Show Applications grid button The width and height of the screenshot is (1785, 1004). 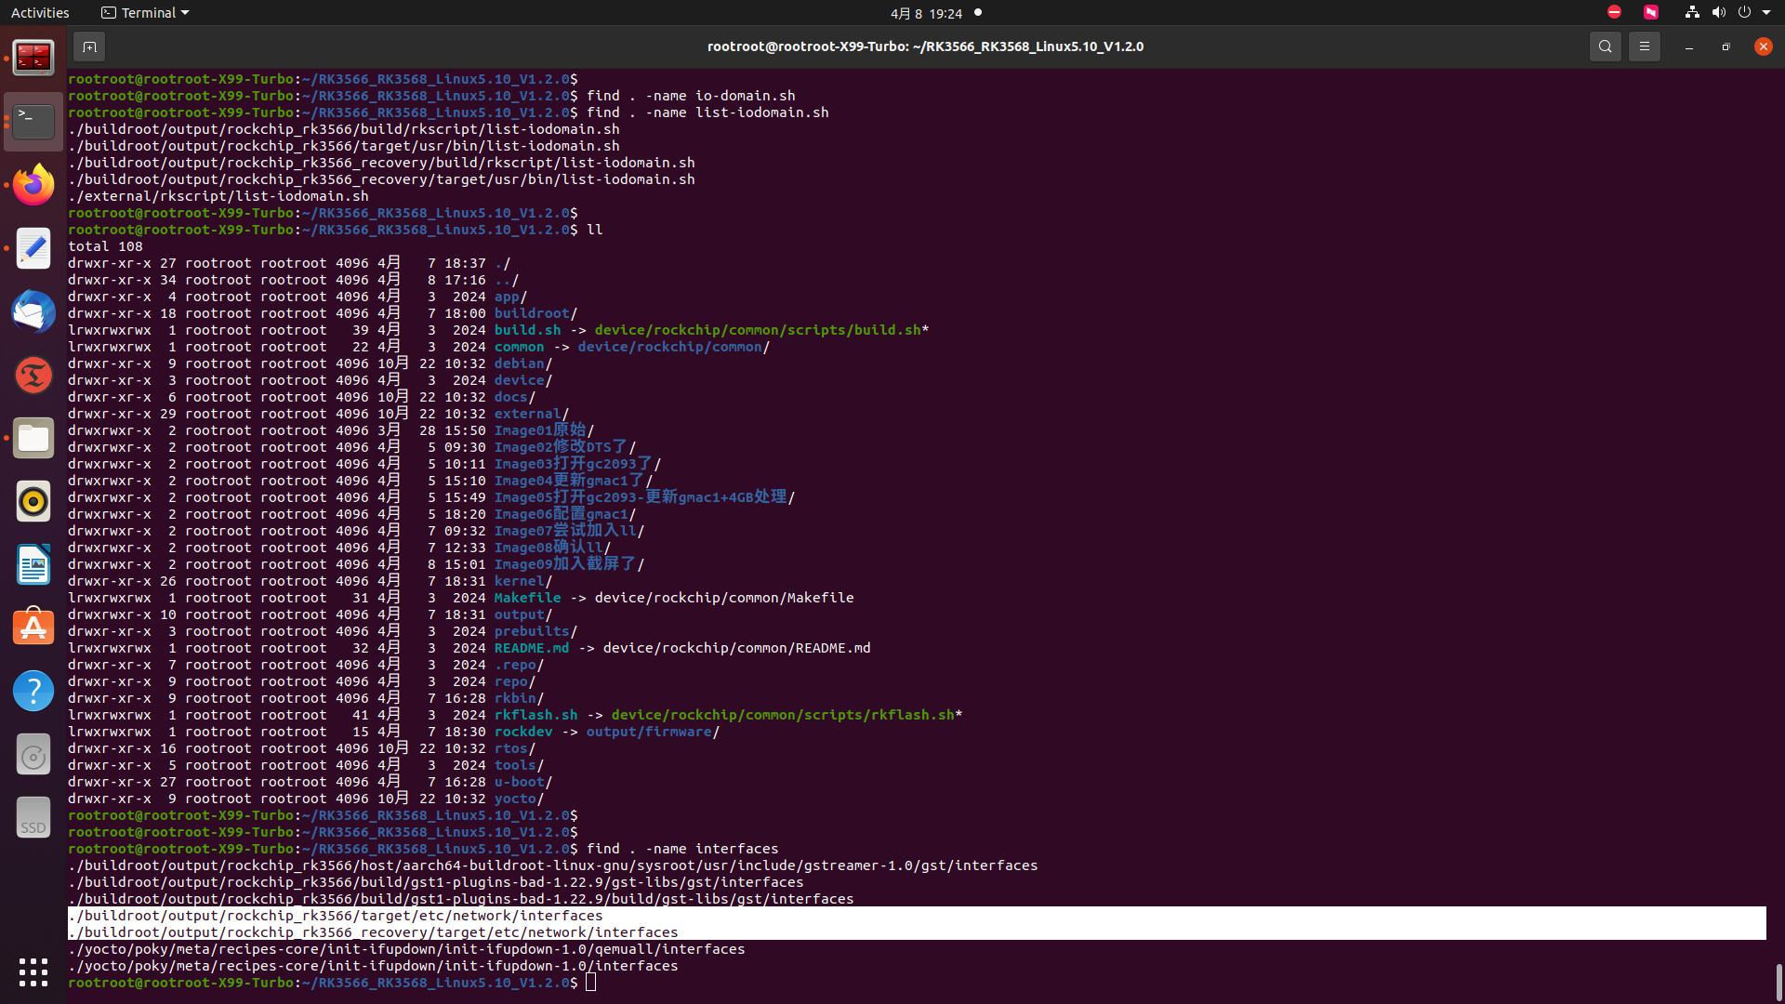click(33, 971)
